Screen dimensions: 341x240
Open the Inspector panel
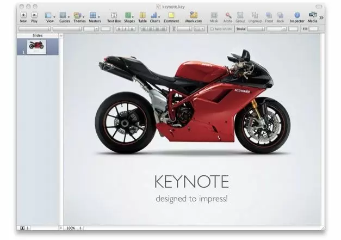pos(297,15)
